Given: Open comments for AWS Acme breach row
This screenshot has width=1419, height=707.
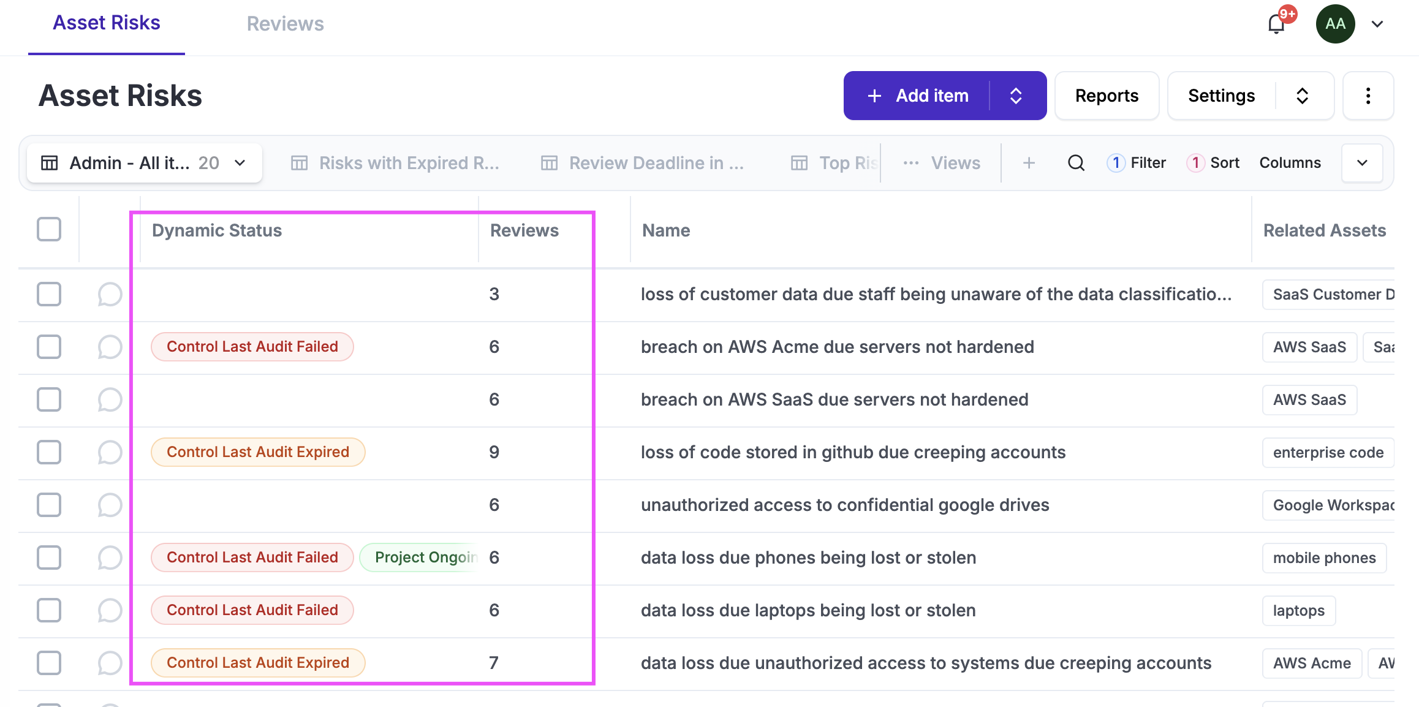Looking at the screenshot, I should [x=110, y=347].
